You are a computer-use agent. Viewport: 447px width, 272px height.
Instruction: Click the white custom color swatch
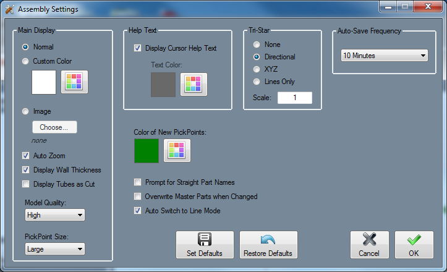[44, 82]
